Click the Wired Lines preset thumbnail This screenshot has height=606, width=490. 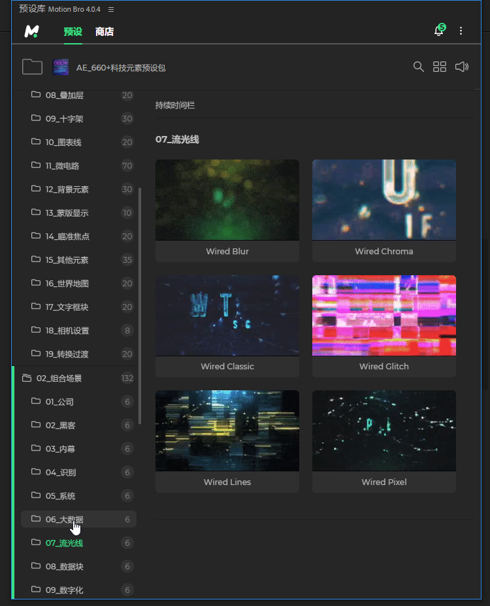[x=227, y=431]
